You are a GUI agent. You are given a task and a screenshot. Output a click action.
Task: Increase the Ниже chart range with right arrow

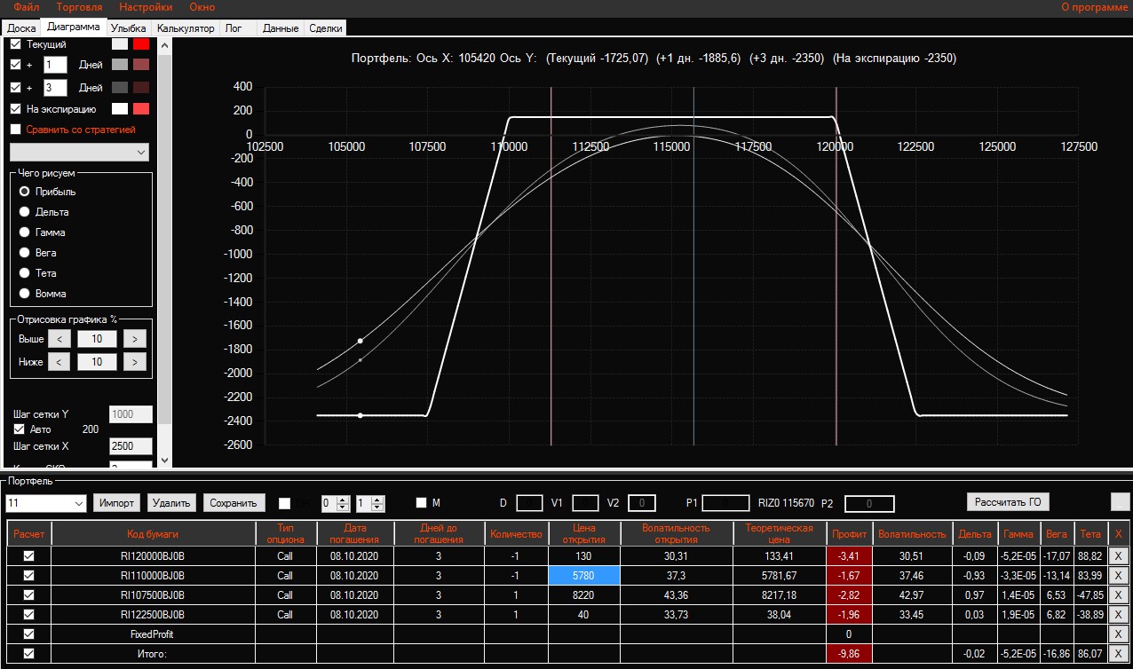134,362
